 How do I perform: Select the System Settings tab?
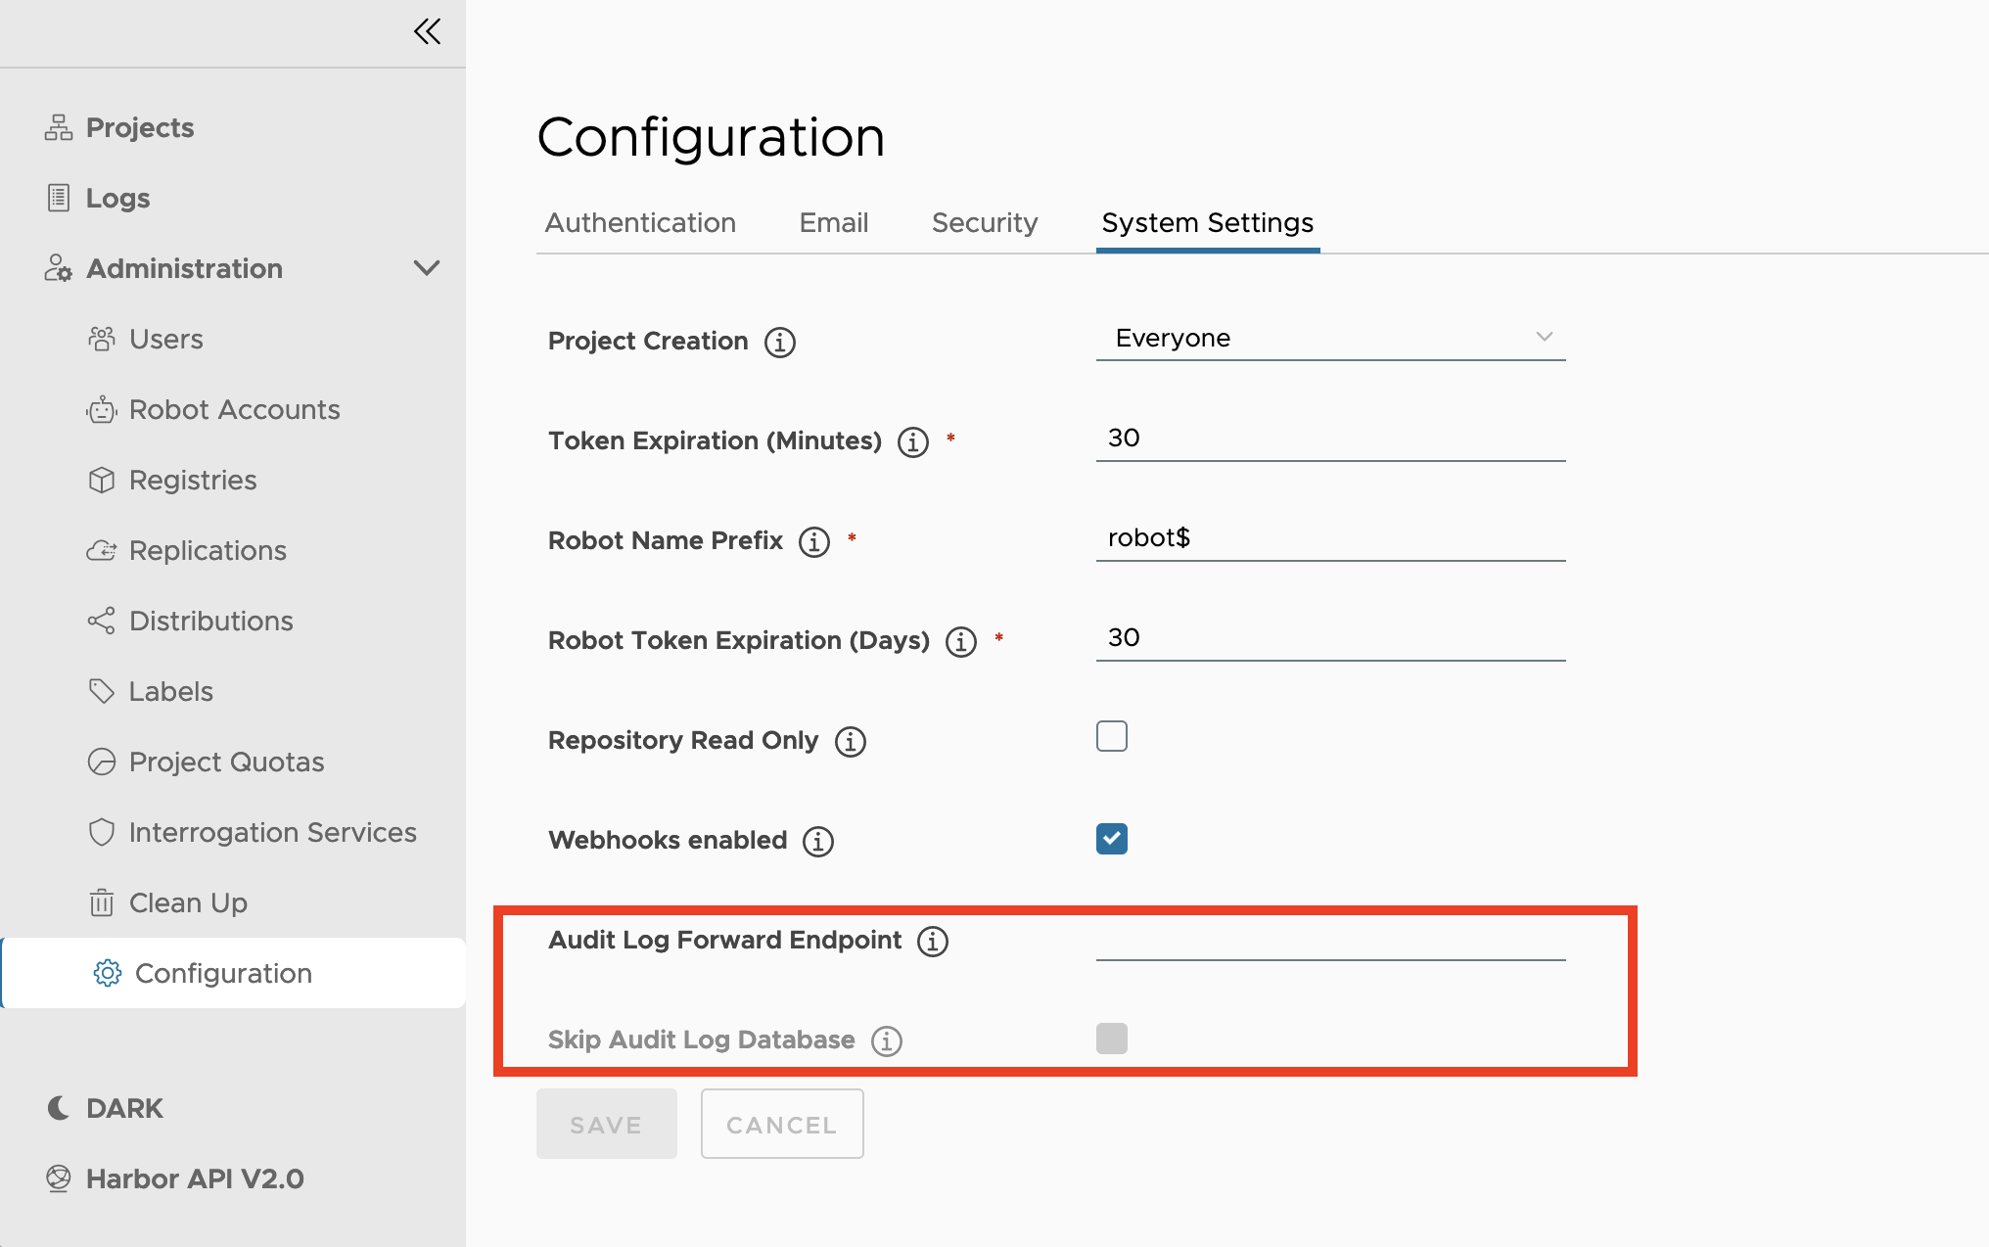[x=1208, y=223]
